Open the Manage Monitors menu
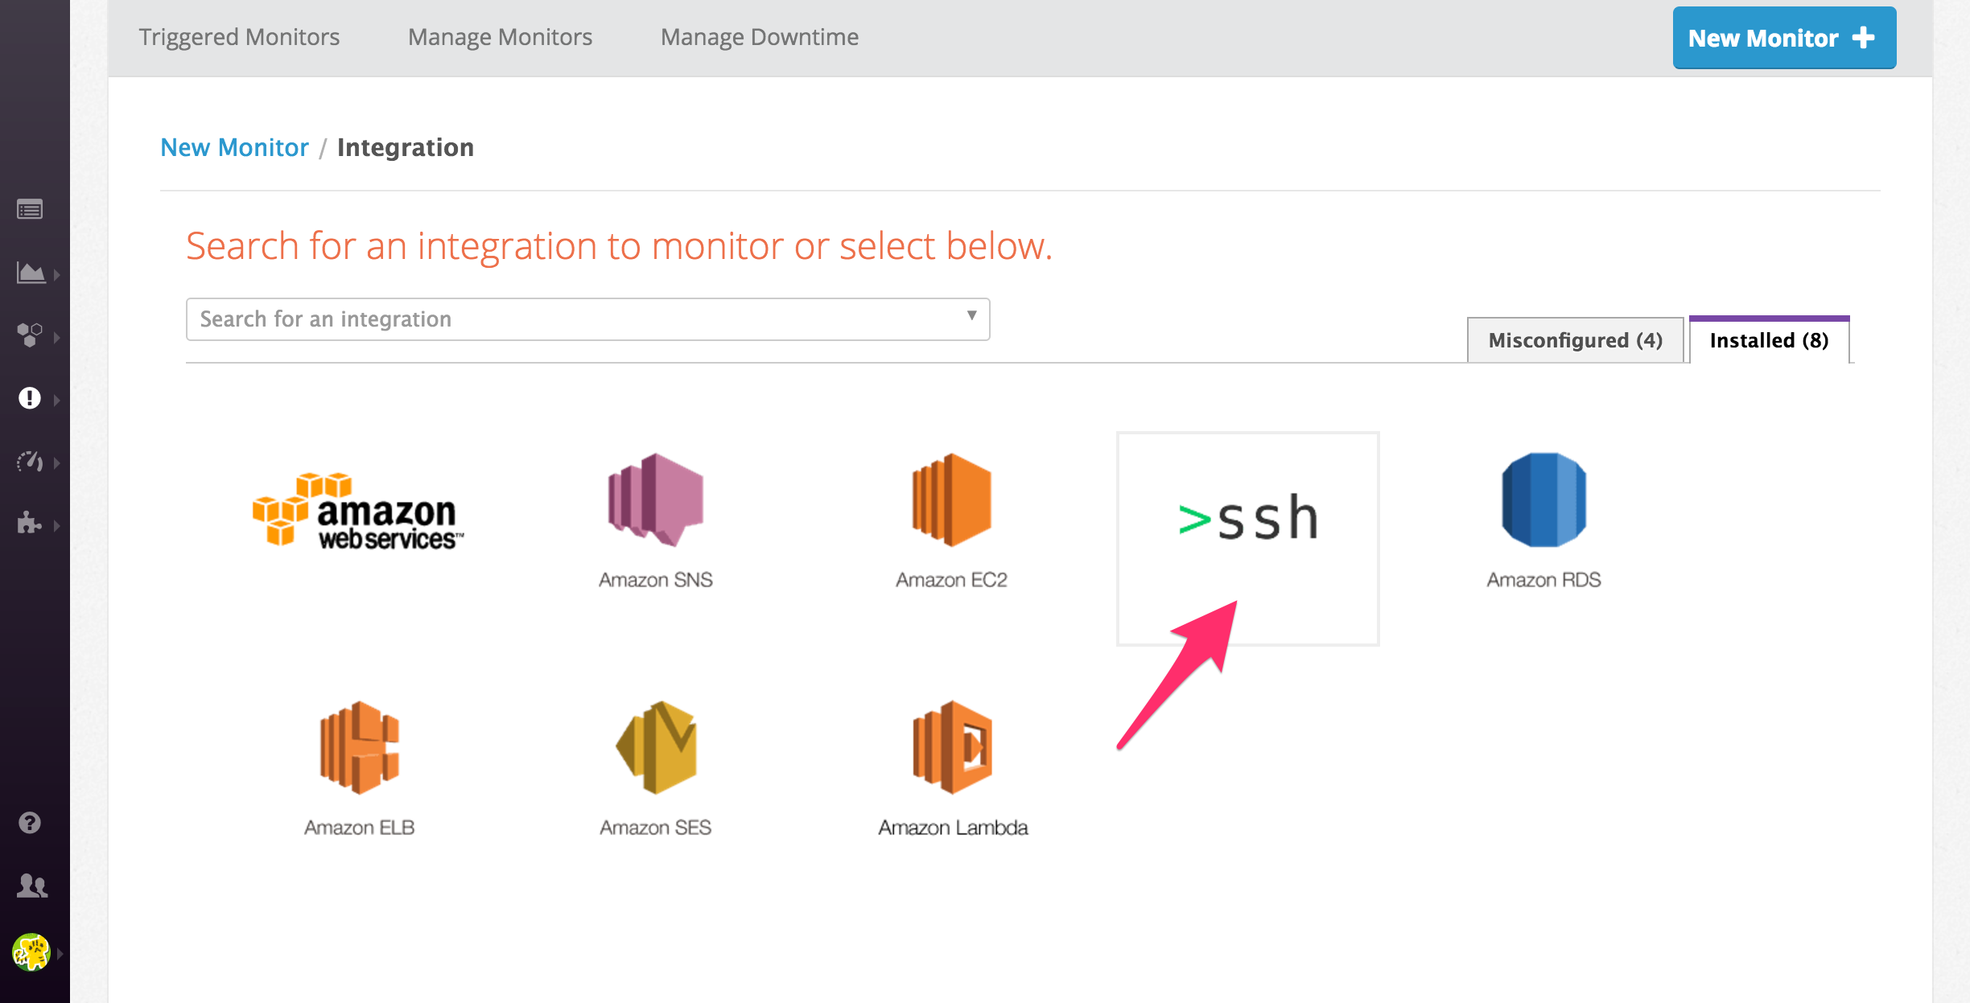This screenshot has height=1003, width=1970. 500,37
